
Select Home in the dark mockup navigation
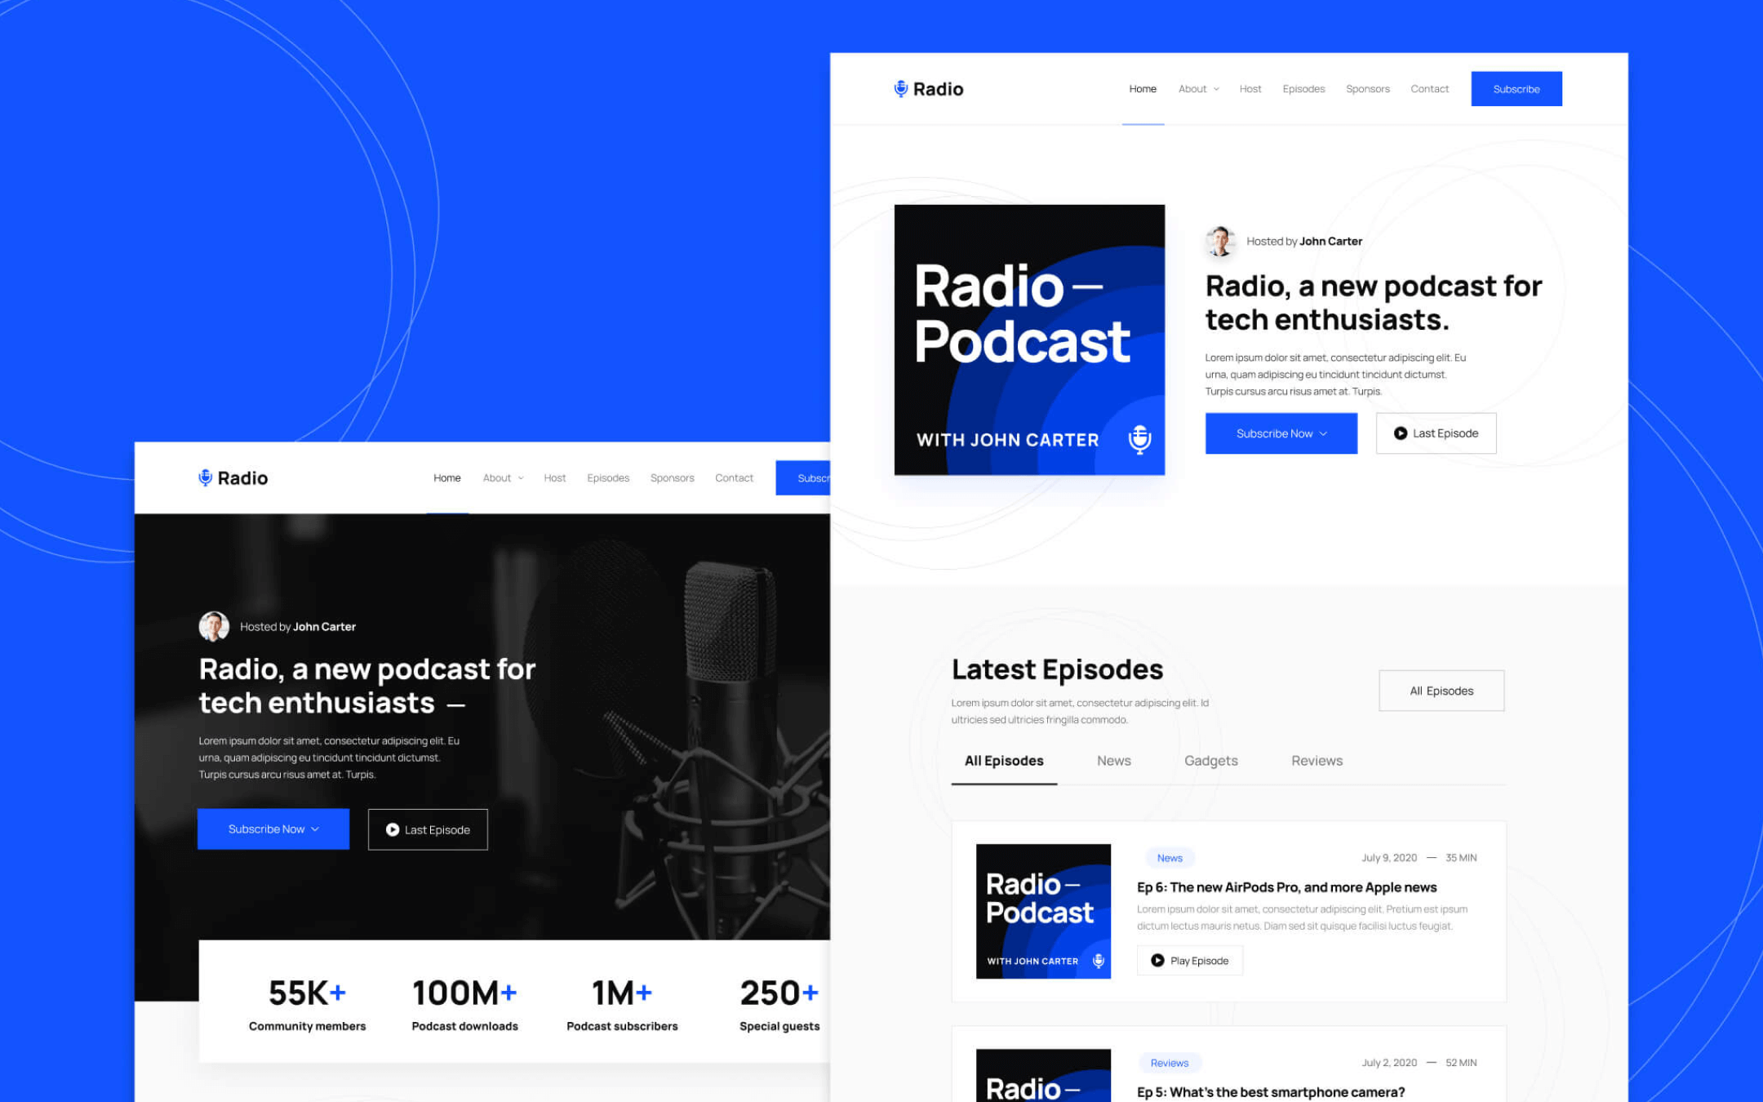click(x=447, y=478)
